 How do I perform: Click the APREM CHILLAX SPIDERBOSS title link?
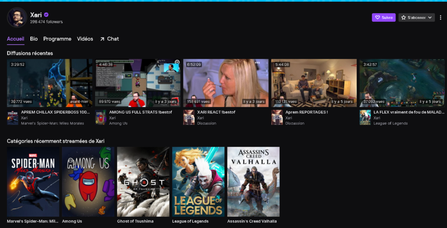[x=55, y=112]
